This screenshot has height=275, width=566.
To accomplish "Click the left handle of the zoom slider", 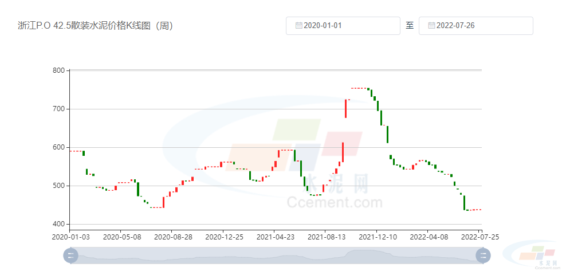I will click(x=70, y=256).
